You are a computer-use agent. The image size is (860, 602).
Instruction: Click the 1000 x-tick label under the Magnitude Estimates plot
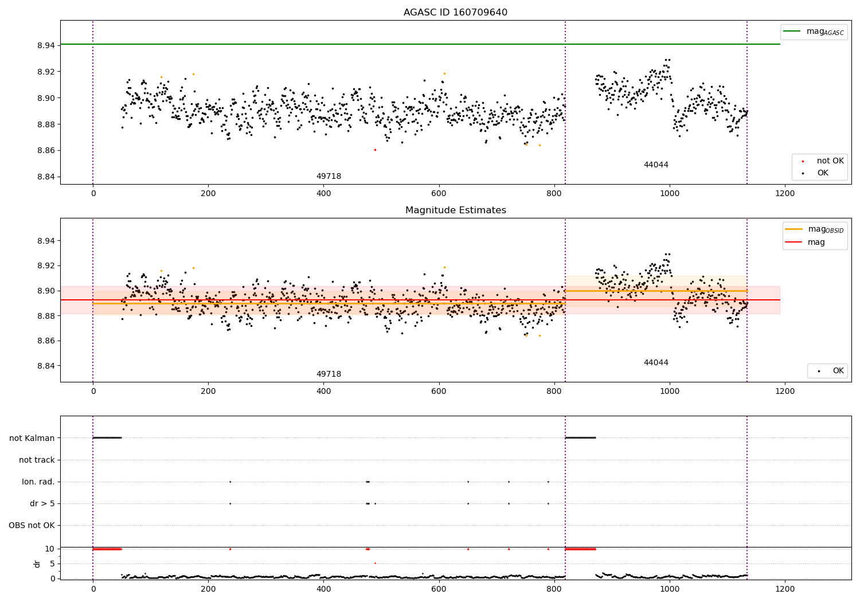click(670, 391)
